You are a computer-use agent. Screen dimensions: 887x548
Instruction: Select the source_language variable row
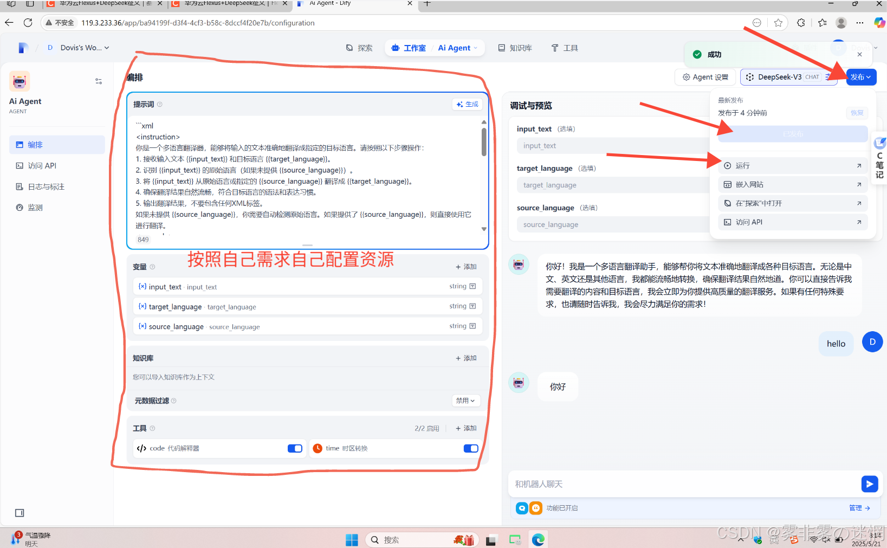click(x=308, y=326)
